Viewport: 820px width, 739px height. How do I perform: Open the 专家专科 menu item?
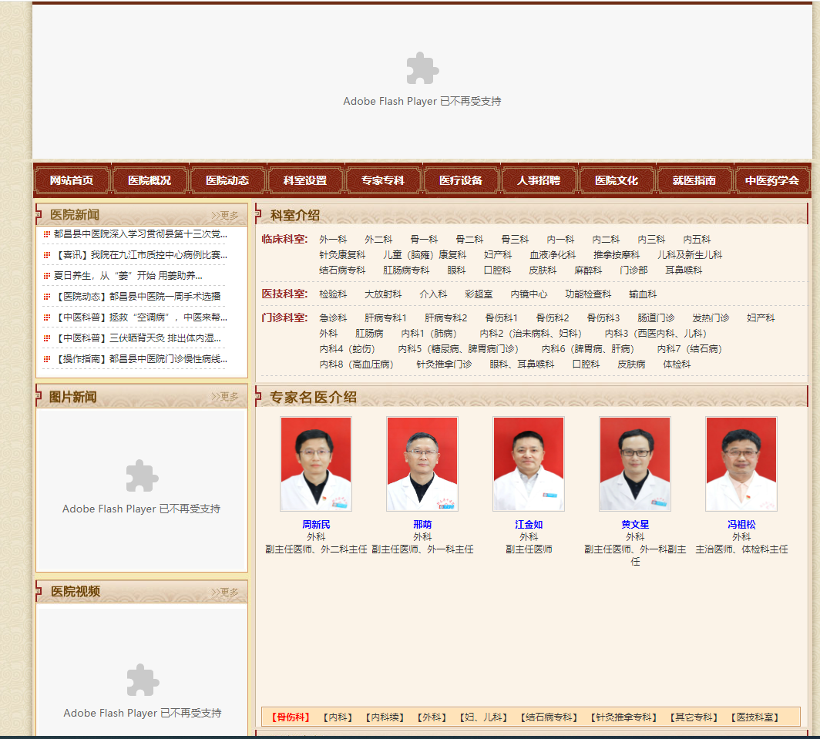pyautogui.click(x=383, y=180)
